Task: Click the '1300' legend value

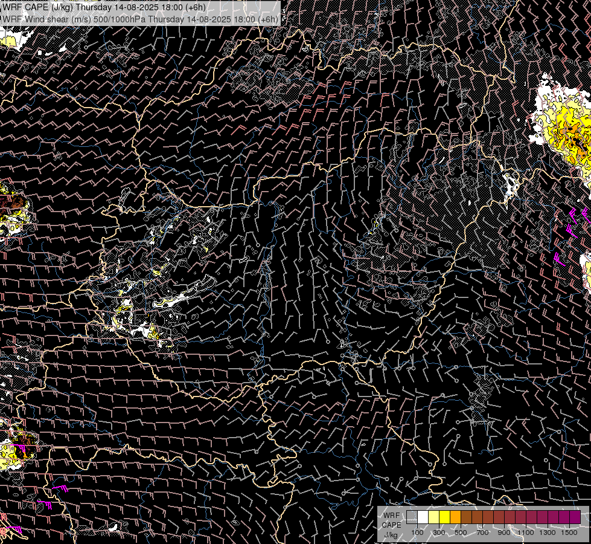Action: point(548,533)
